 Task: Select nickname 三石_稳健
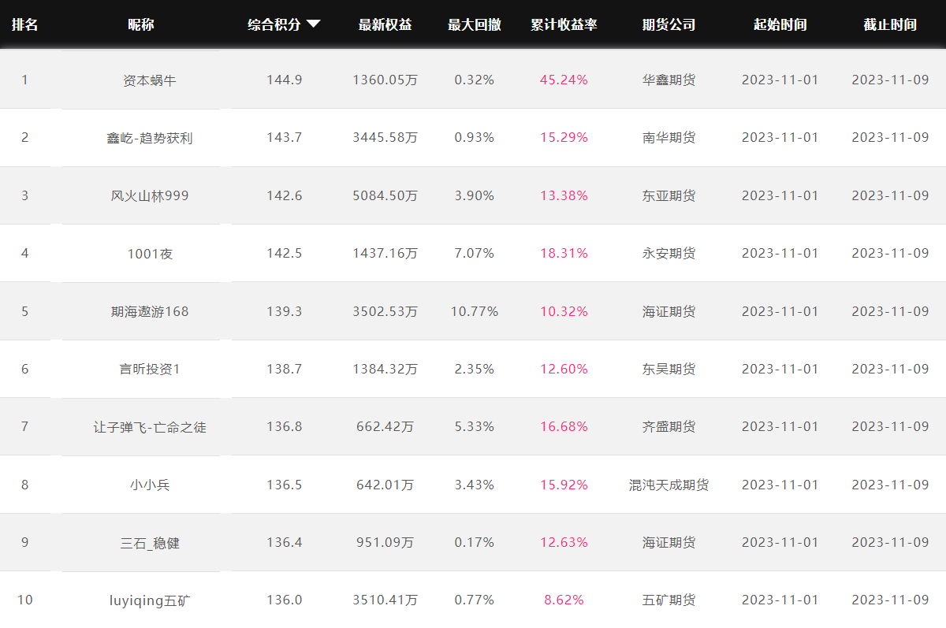tap(150, 543)
